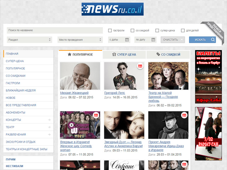This screenshot has height=170, width=227.
Task: Open the Михаил Жванецкий event link
Action: [74, 93]
